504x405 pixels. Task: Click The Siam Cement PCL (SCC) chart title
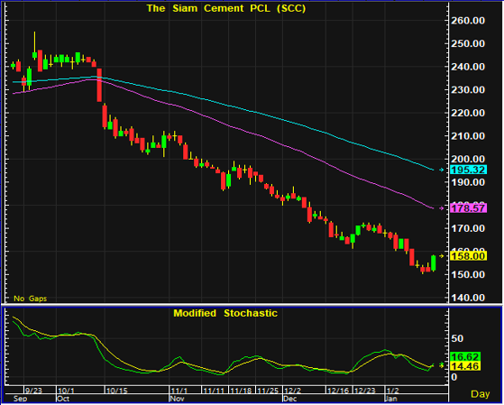coord(226,8)
